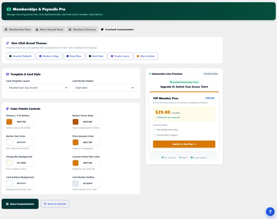Click the "+ $10.00 one-time setup fee" text
The image size is (277, 219).
coord(168,117)
